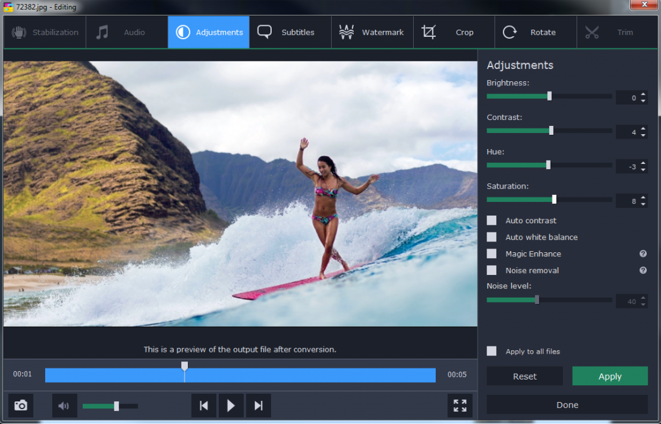
Task: Decrease Hue with the stepper down arrow
Action: pos(643,169)
